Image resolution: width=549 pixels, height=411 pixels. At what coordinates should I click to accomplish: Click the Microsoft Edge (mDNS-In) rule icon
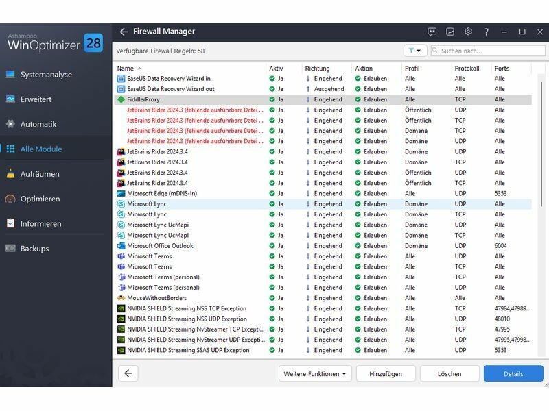[x=121, y=194]
